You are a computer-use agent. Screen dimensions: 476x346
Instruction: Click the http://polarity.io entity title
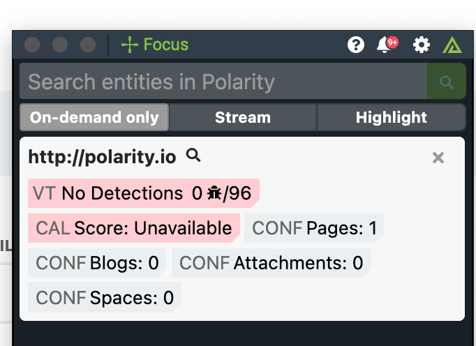[102, 157]
